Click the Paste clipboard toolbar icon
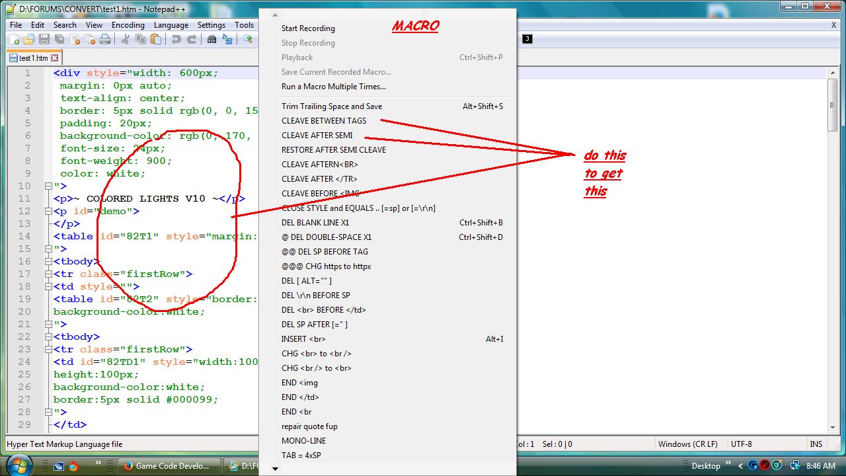This screenshot has width=846, height=476. tap(156, 40)
